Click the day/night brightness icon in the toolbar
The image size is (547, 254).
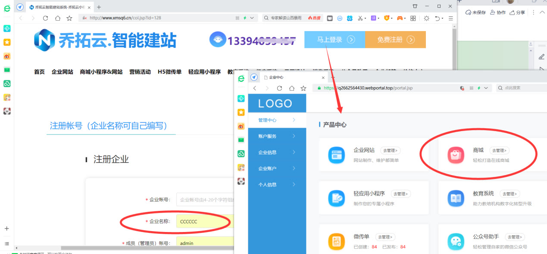click(427, 19)
